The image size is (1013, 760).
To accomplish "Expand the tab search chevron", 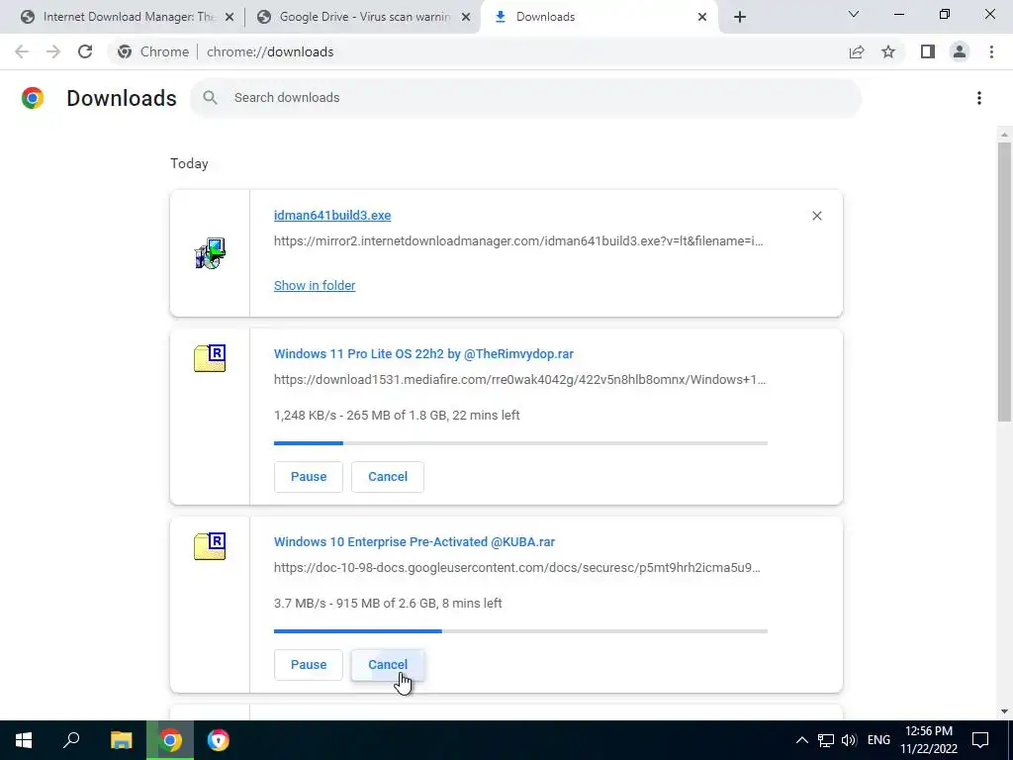I will [x=854, y=14].
